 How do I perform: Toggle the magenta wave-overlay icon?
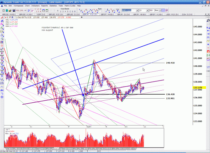pos(32,10)
